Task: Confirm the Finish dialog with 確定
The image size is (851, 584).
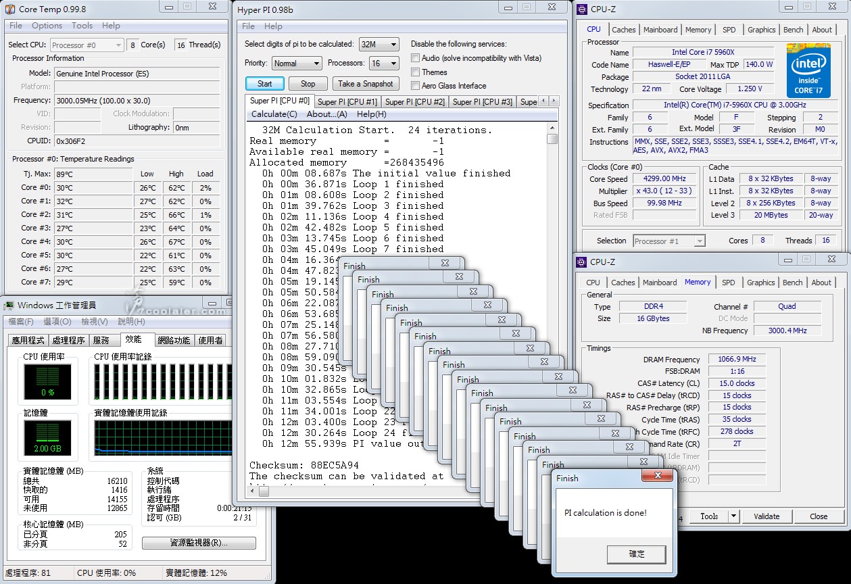Action: click(637, 554)
